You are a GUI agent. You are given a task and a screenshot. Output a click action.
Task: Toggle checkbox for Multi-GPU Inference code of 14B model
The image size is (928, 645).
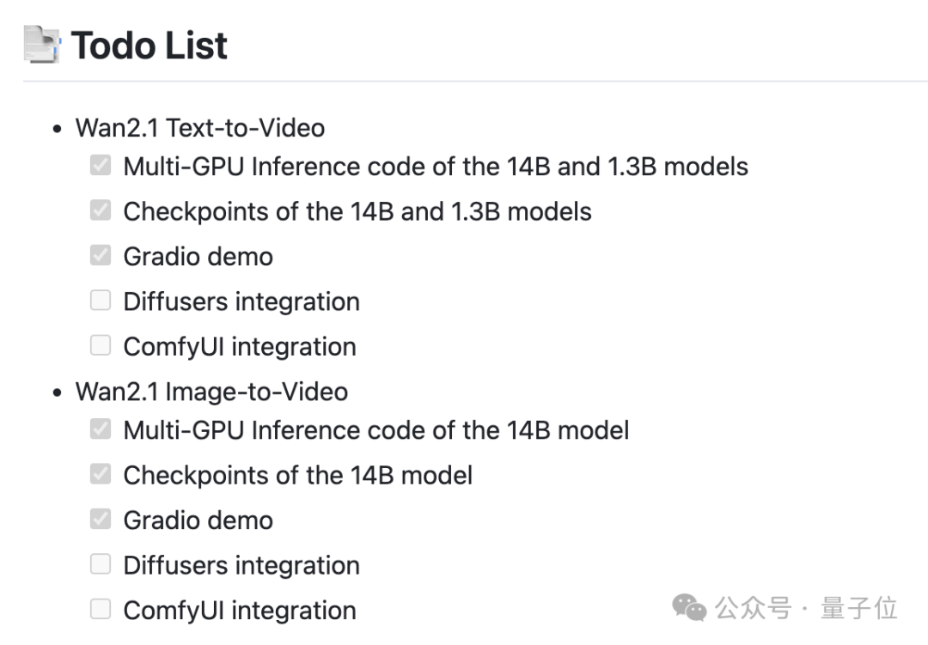[x=101, y=429]
